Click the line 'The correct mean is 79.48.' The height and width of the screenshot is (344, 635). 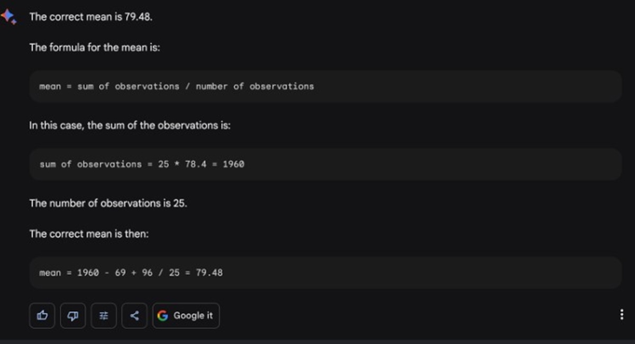point(91,17)
